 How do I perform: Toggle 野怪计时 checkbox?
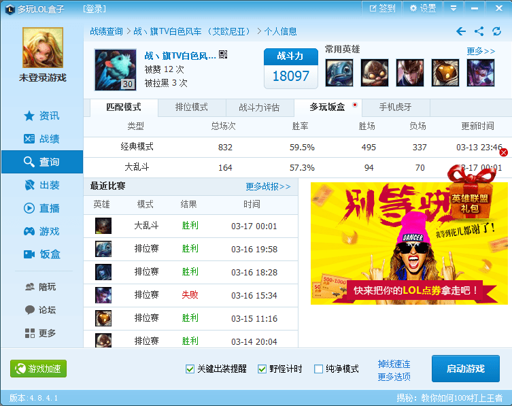pos(262,369)
